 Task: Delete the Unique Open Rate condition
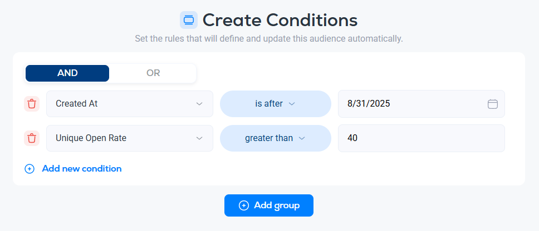[32, 138]
